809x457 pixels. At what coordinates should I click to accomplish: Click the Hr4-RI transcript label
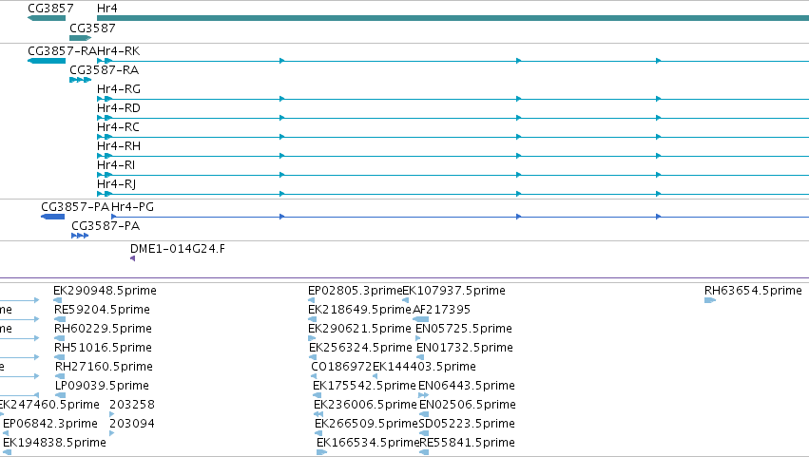click(x=116, y=165)
